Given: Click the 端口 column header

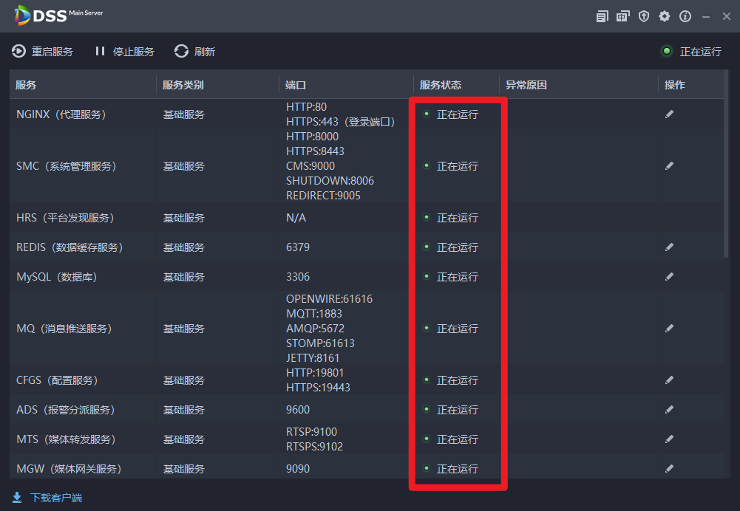Looking at the screenshot, I should tap(296, 85).
